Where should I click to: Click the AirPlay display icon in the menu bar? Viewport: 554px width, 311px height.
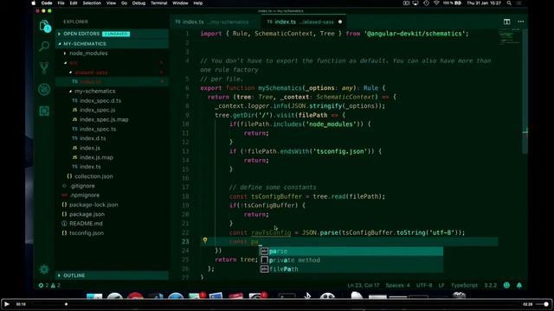pos(415,3)
